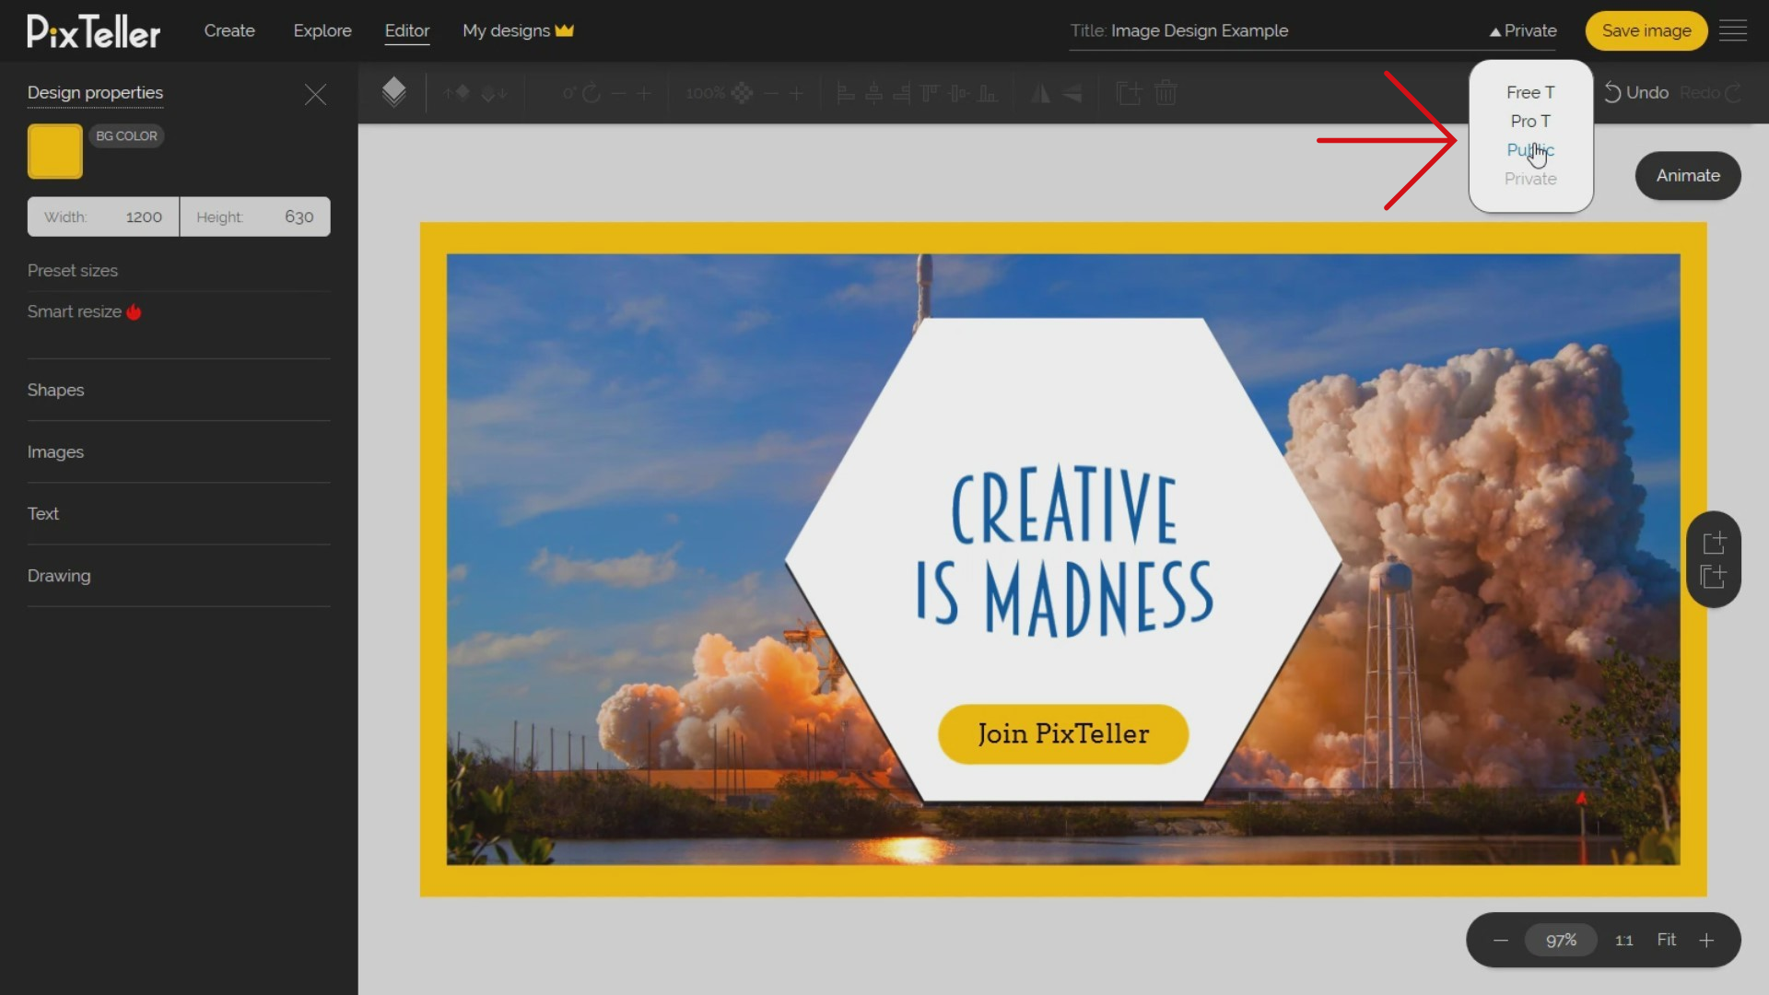Open My designs
The image size is (1769, 995).
(518, 30)
